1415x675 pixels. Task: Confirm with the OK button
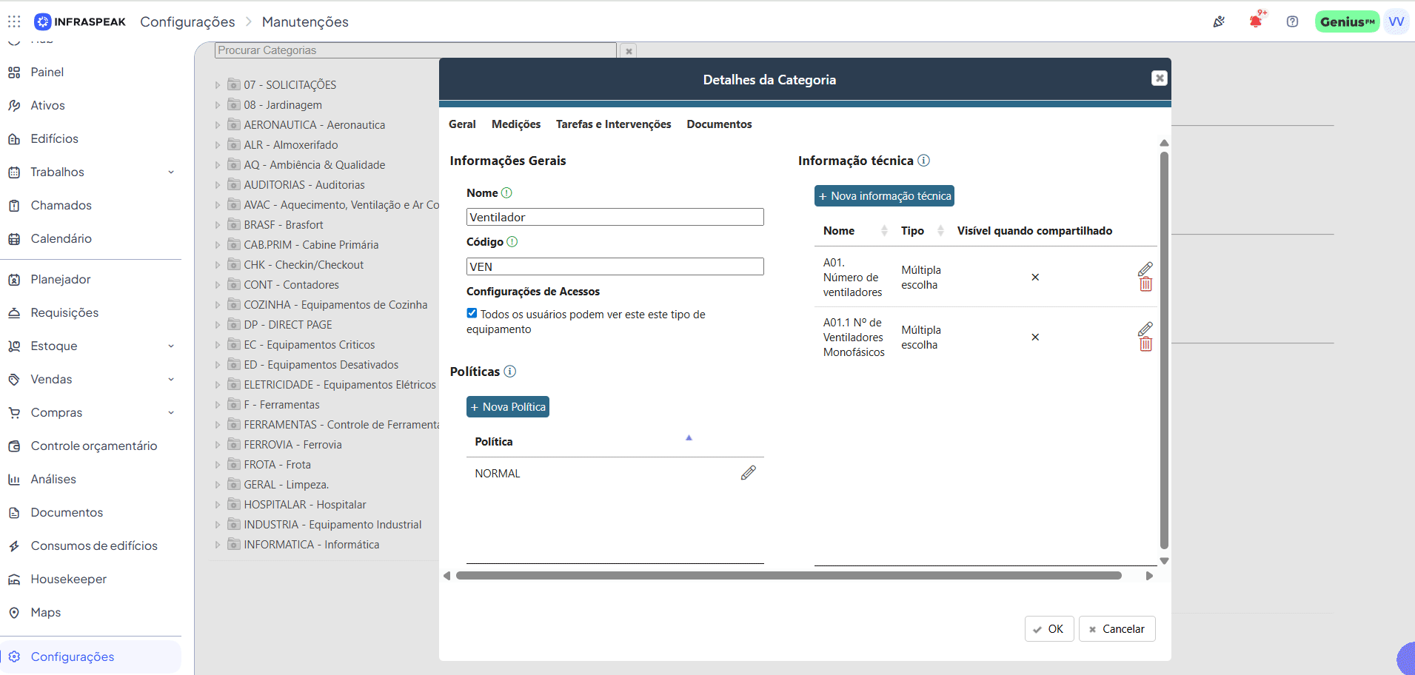tap(1049, 629)
